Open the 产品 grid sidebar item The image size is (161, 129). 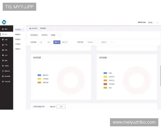click(6, 45)
